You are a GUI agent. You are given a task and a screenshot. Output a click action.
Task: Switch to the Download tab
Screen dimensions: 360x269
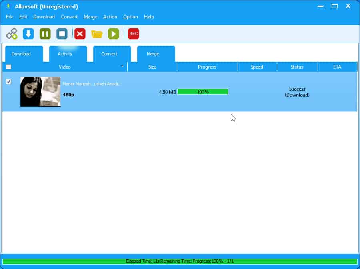(24, 54)
